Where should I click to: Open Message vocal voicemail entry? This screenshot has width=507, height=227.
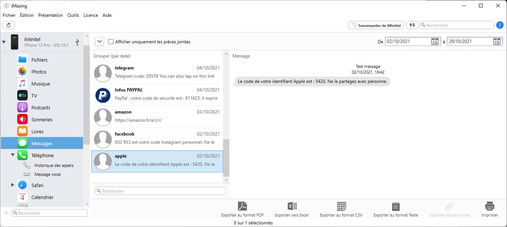48,174
